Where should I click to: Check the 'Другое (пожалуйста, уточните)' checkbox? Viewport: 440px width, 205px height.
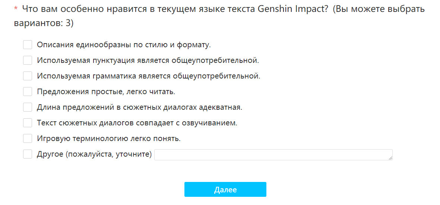click(28, 154)
